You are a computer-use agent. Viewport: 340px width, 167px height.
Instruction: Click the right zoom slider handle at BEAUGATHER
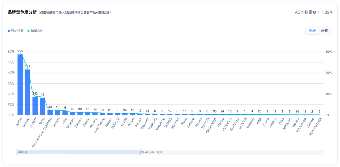[x=139, y=152]
